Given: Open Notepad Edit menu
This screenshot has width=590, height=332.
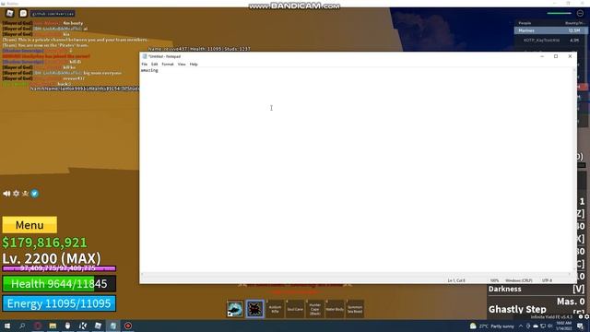Looking at the screenshot, I should pos(154,65).
